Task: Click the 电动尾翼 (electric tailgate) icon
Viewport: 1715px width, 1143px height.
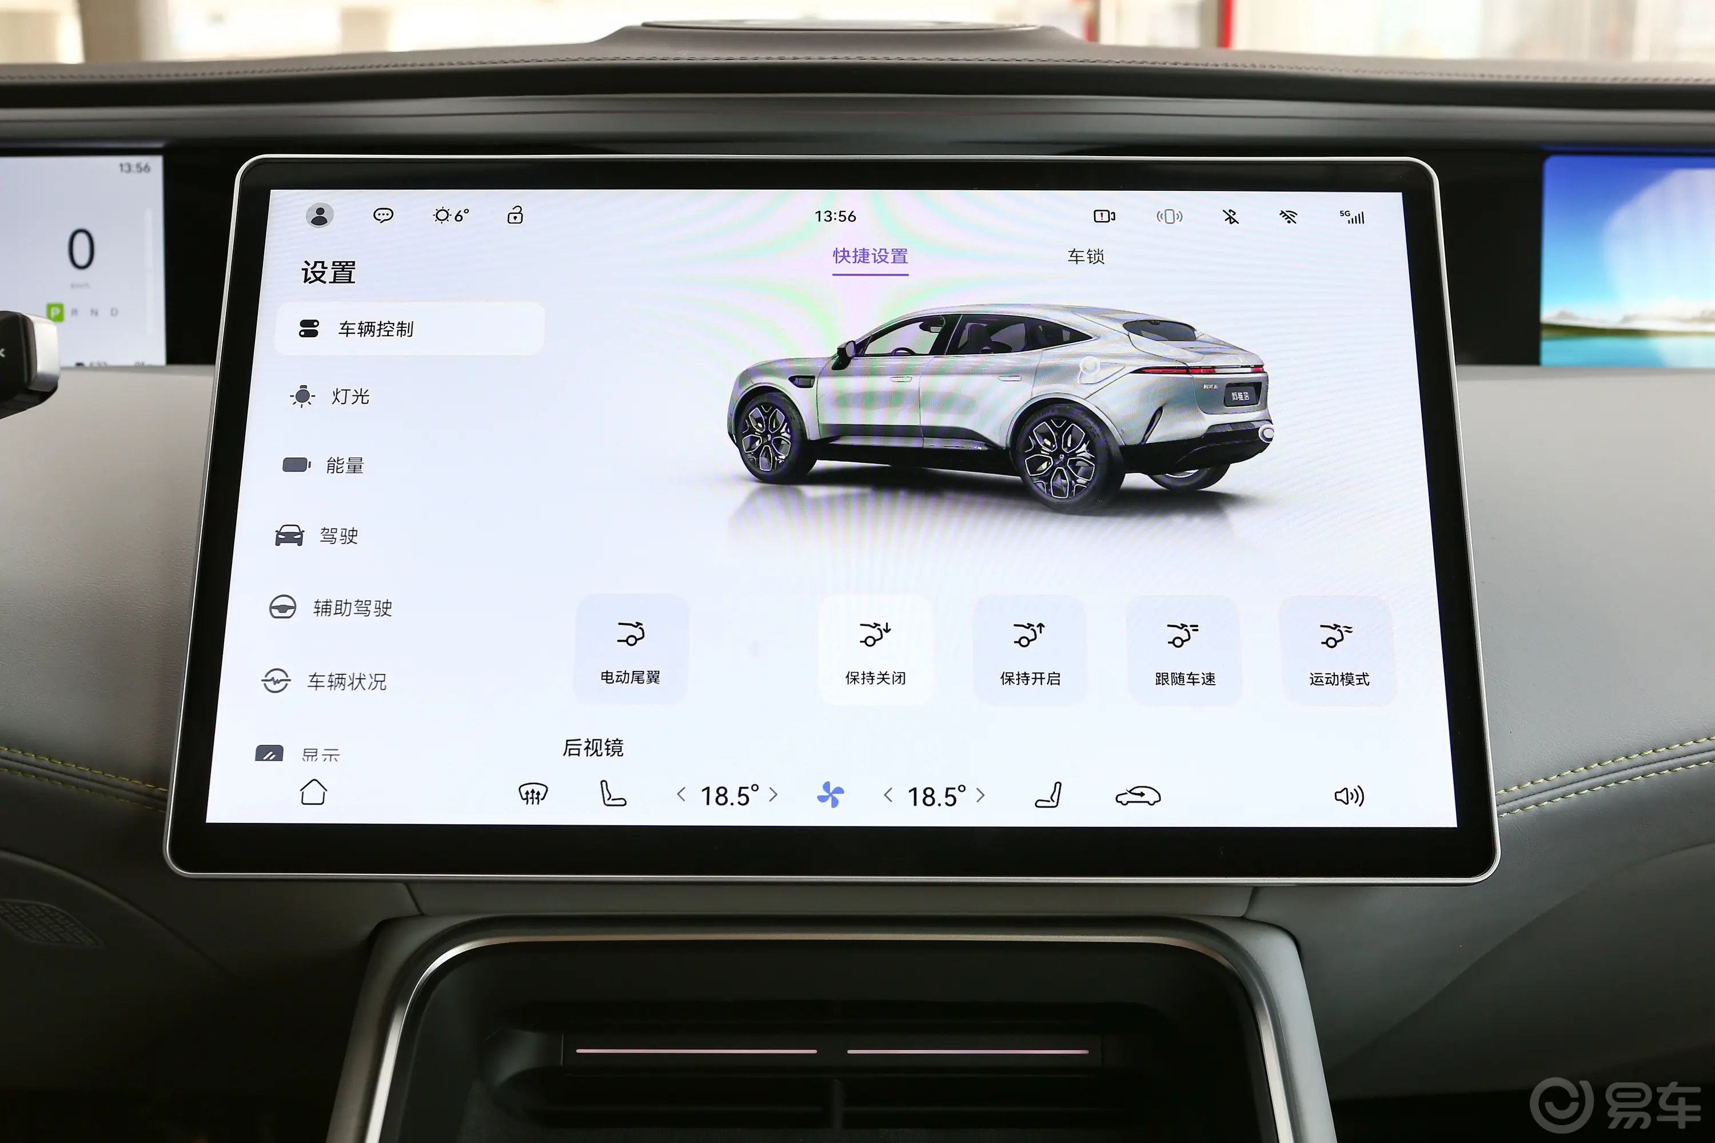Action: (628, 650)
